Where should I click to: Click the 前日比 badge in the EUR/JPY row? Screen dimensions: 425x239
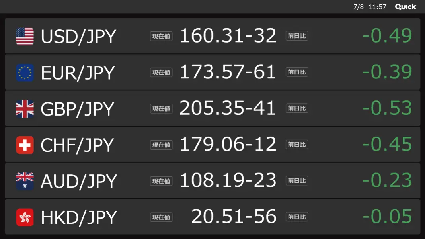click(x=297, y=72)
